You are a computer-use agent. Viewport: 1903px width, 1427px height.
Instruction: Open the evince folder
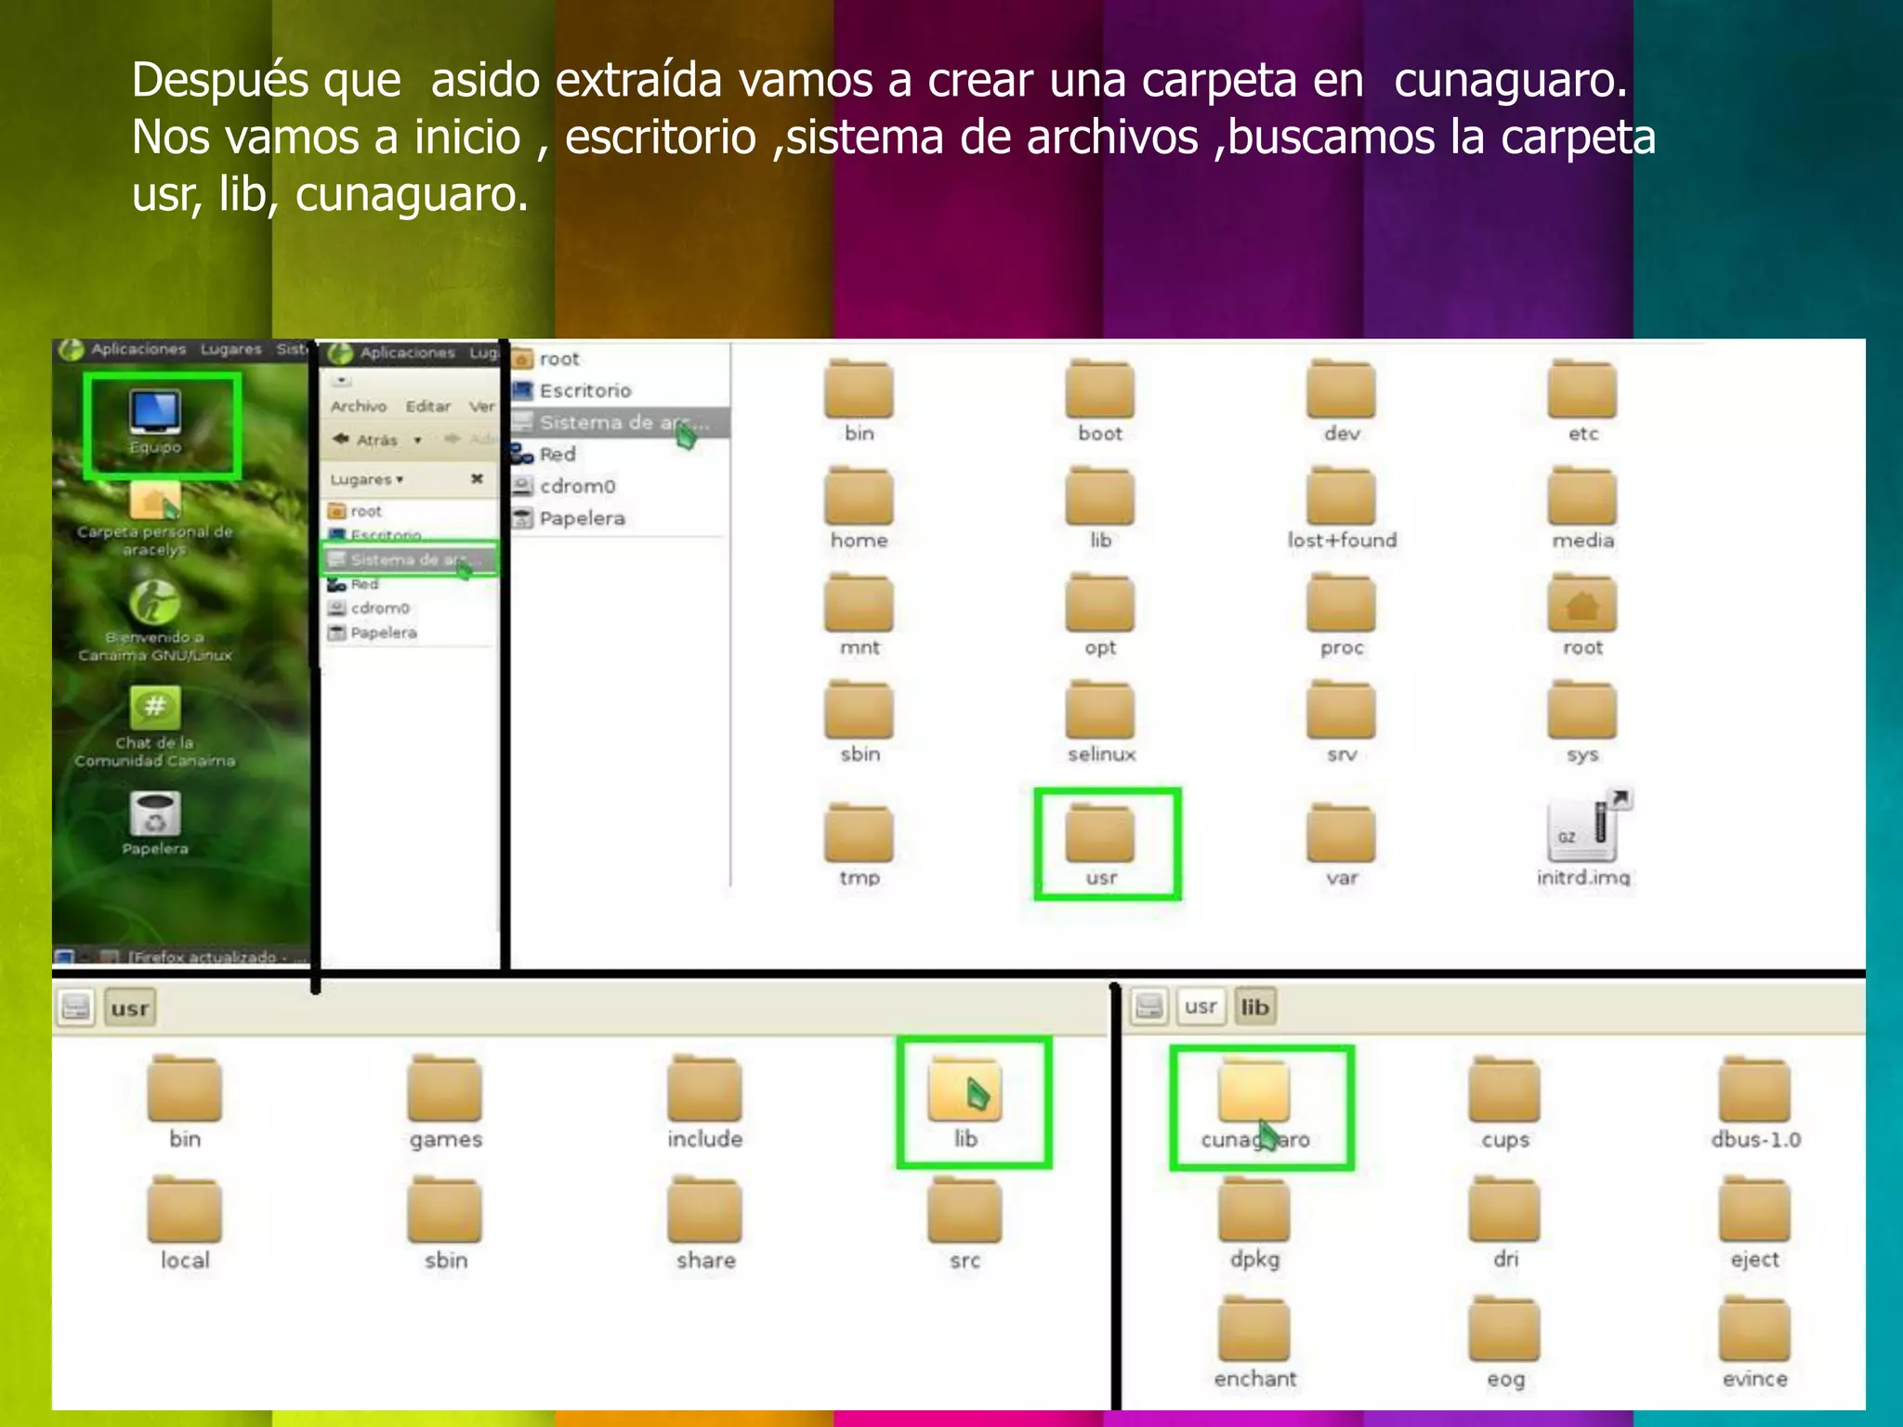pos(1754,1343)
